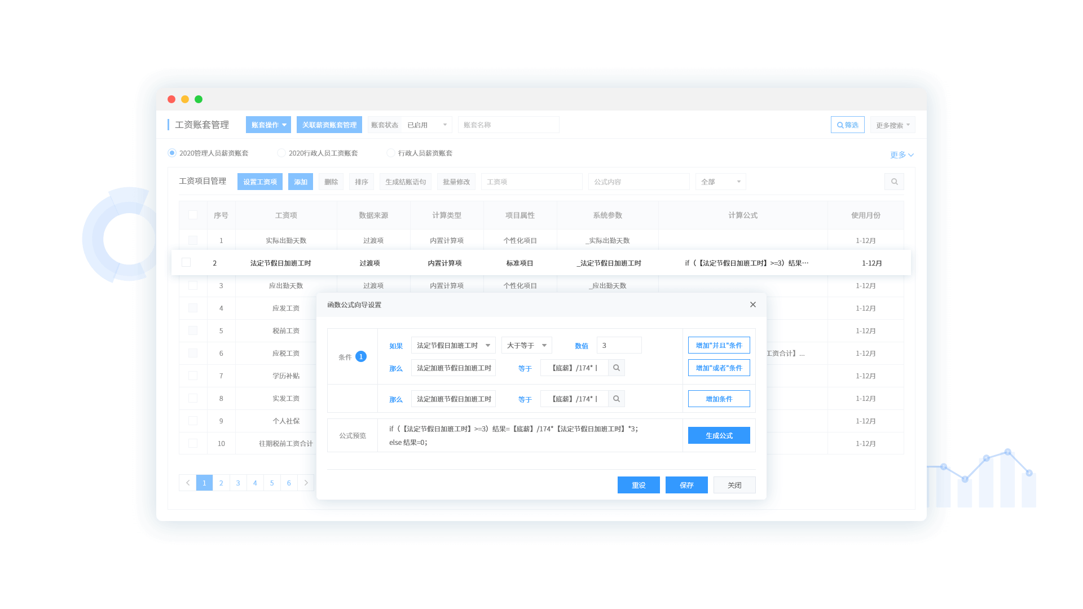The width and height of the screenshot is (1083, 609).
Task: Click the search magnifier icon in salary items toolbar
Action: coord(894,182)
